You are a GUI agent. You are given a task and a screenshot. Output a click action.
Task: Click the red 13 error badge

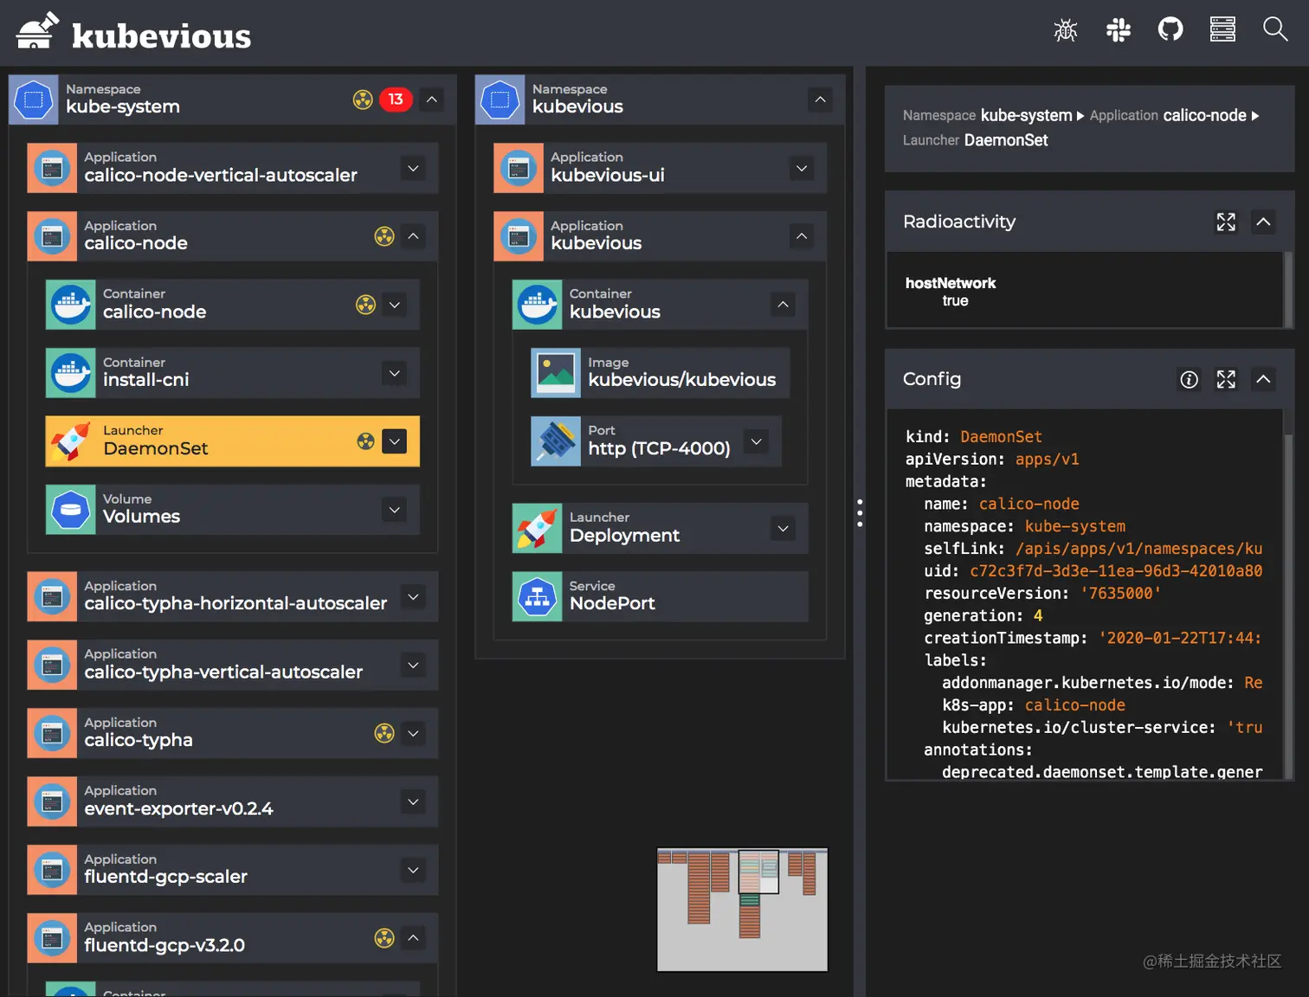click(x=396, y=100)
